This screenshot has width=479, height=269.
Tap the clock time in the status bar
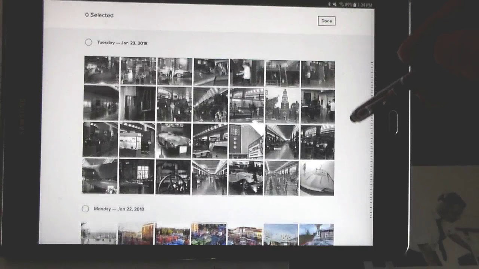coord(365,5)
